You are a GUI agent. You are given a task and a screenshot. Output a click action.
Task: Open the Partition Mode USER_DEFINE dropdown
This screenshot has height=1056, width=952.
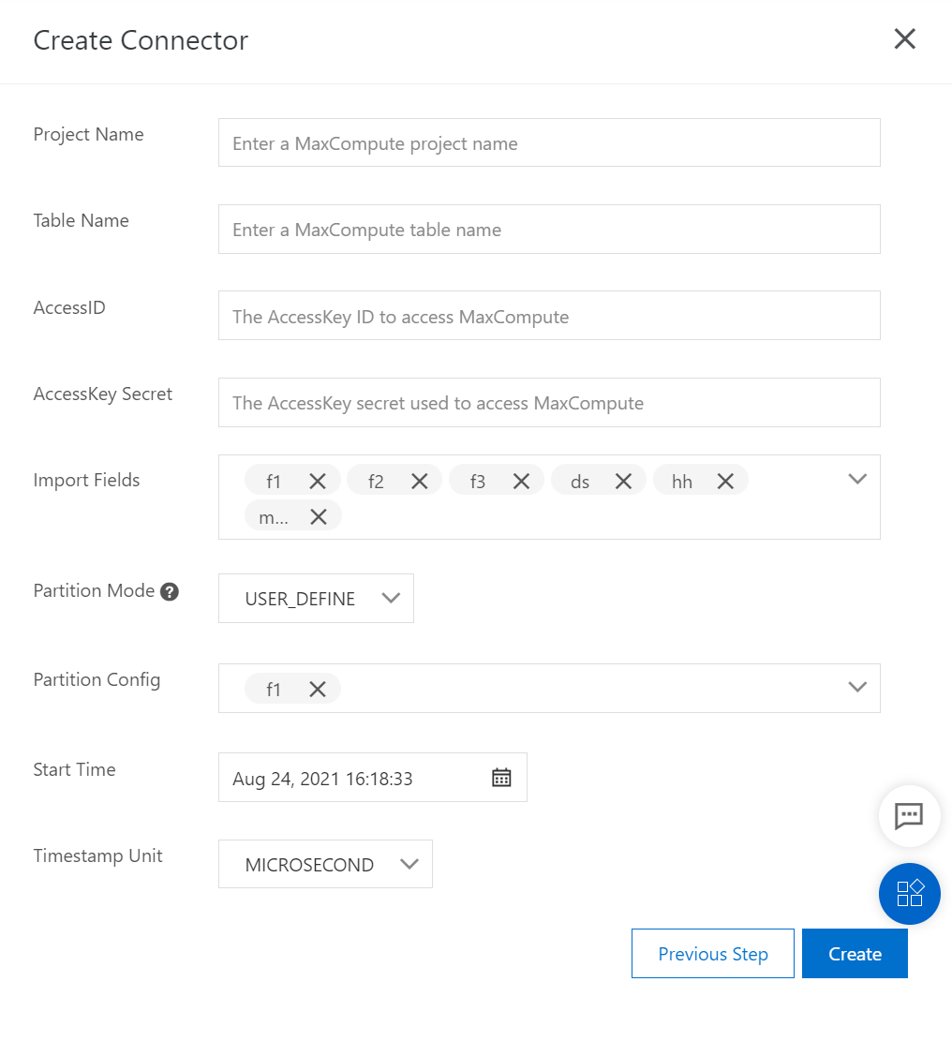click(316, 599)
